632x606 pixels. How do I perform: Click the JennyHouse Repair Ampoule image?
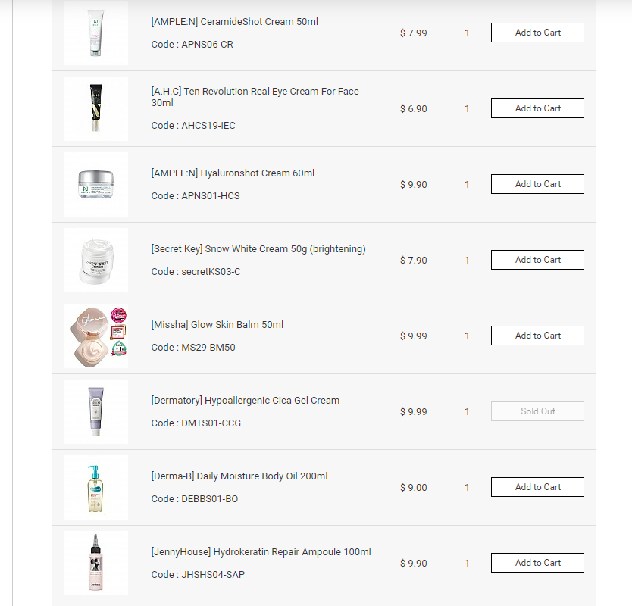95,563
